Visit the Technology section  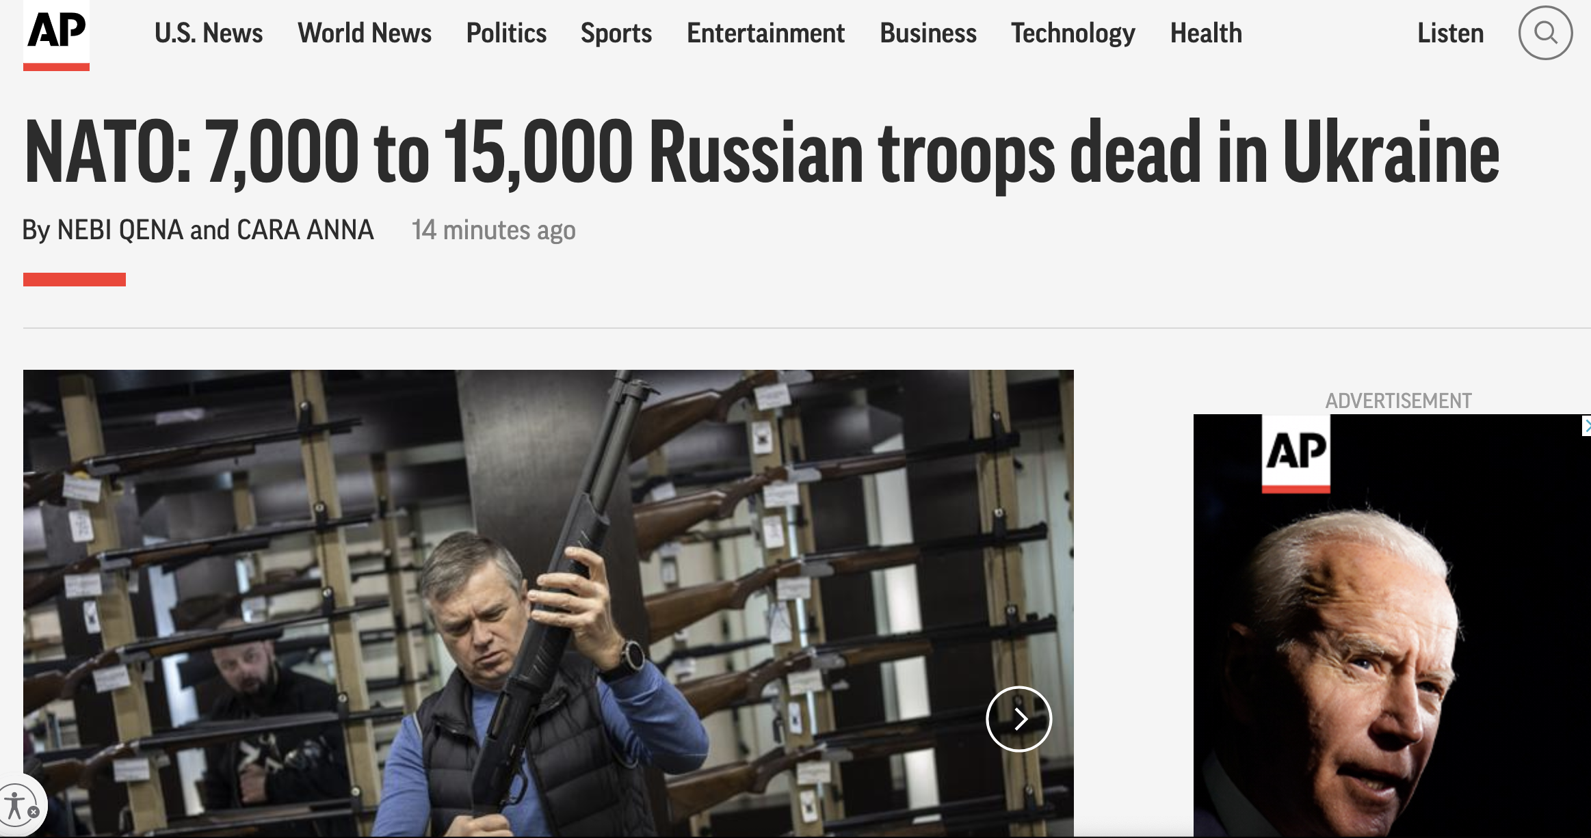(x=1073, y=33)
